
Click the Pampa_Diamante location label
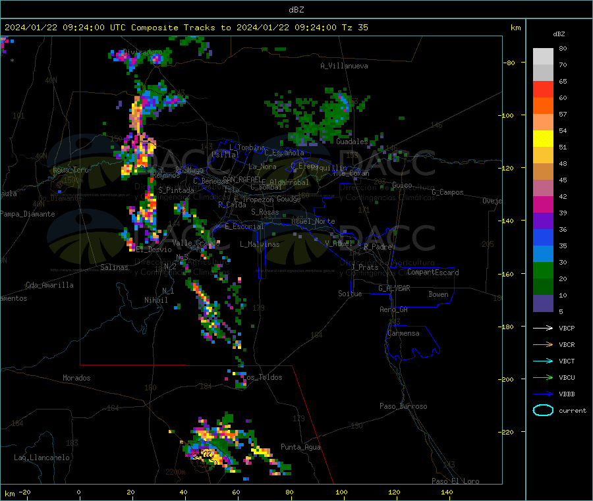tap(28, 214)
